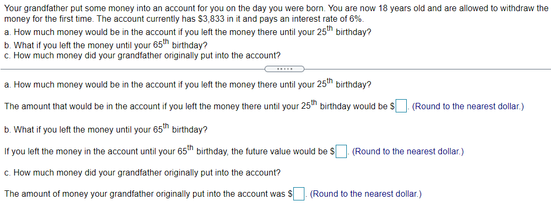Click the answer box for 25th birthday amount
Image resolution: width=551 pixels, height=219 pixels.
point(401,107)
